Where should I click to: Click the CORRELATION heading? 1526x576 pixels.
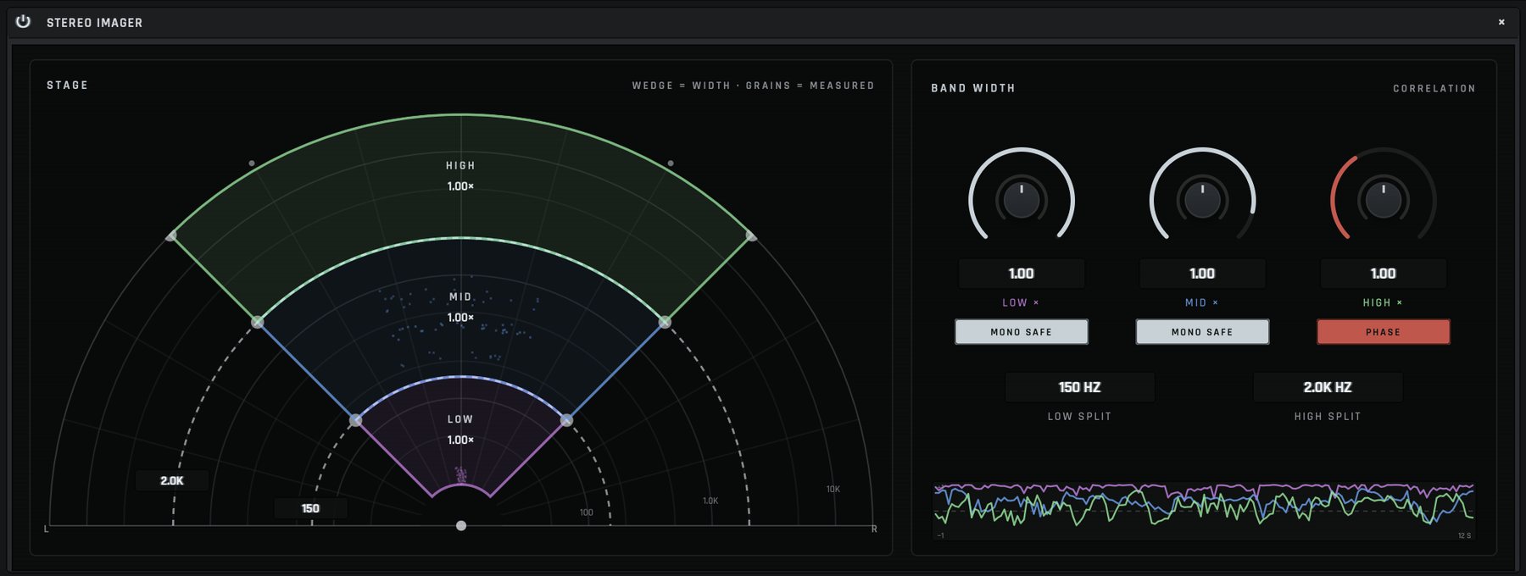[x=1434, y=88]
